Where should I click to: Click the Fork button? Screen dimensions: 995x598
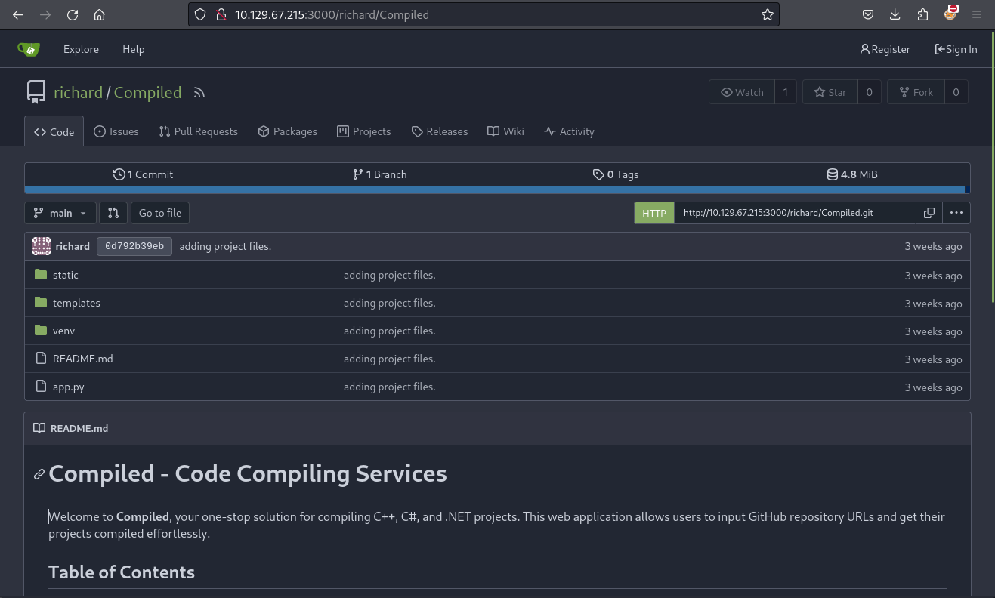[916, 92]
